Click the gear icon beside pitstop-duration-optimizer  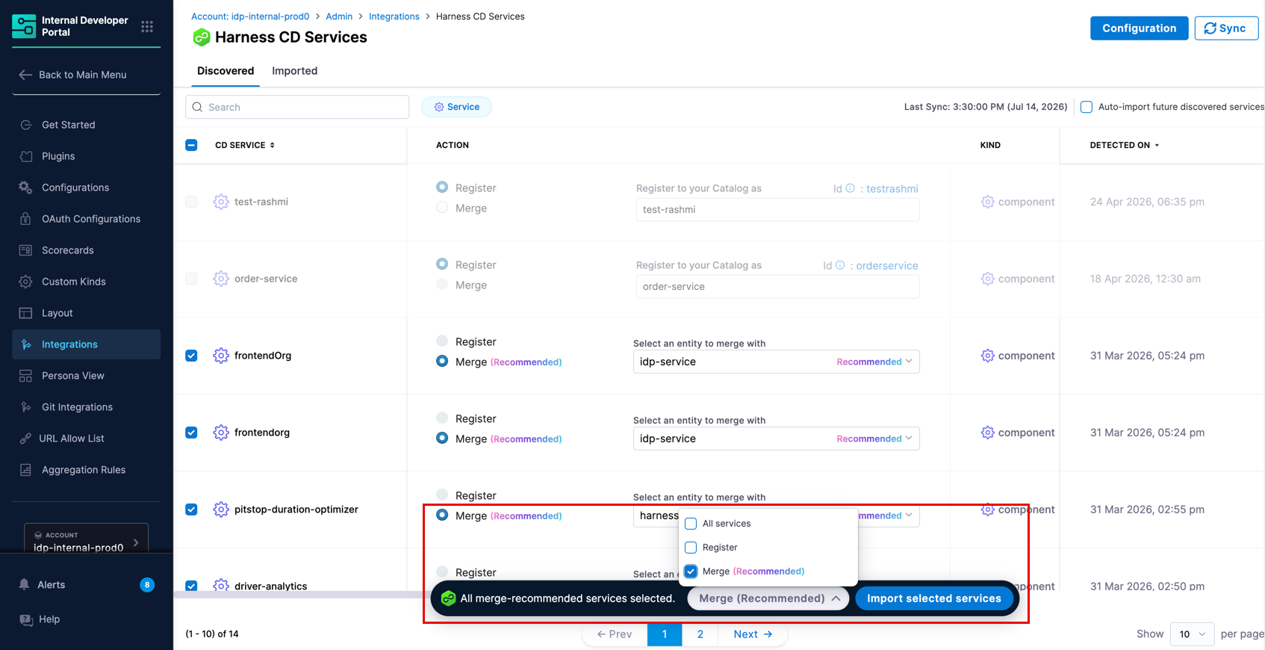point(221,510)
